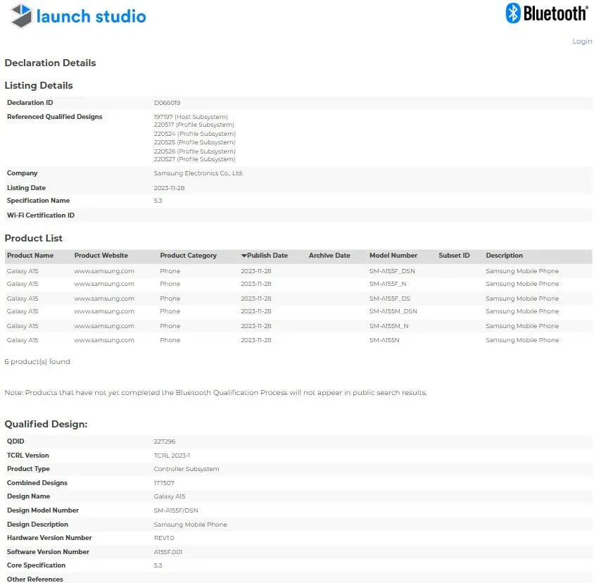The height and width of the screenshot is (583, 594).
Task: Open www.samsung.com link in first product row
Action: [x=104, y=271]
